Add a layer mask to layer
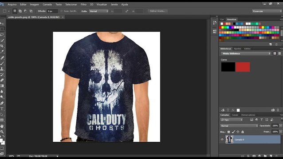 point(254,156)
